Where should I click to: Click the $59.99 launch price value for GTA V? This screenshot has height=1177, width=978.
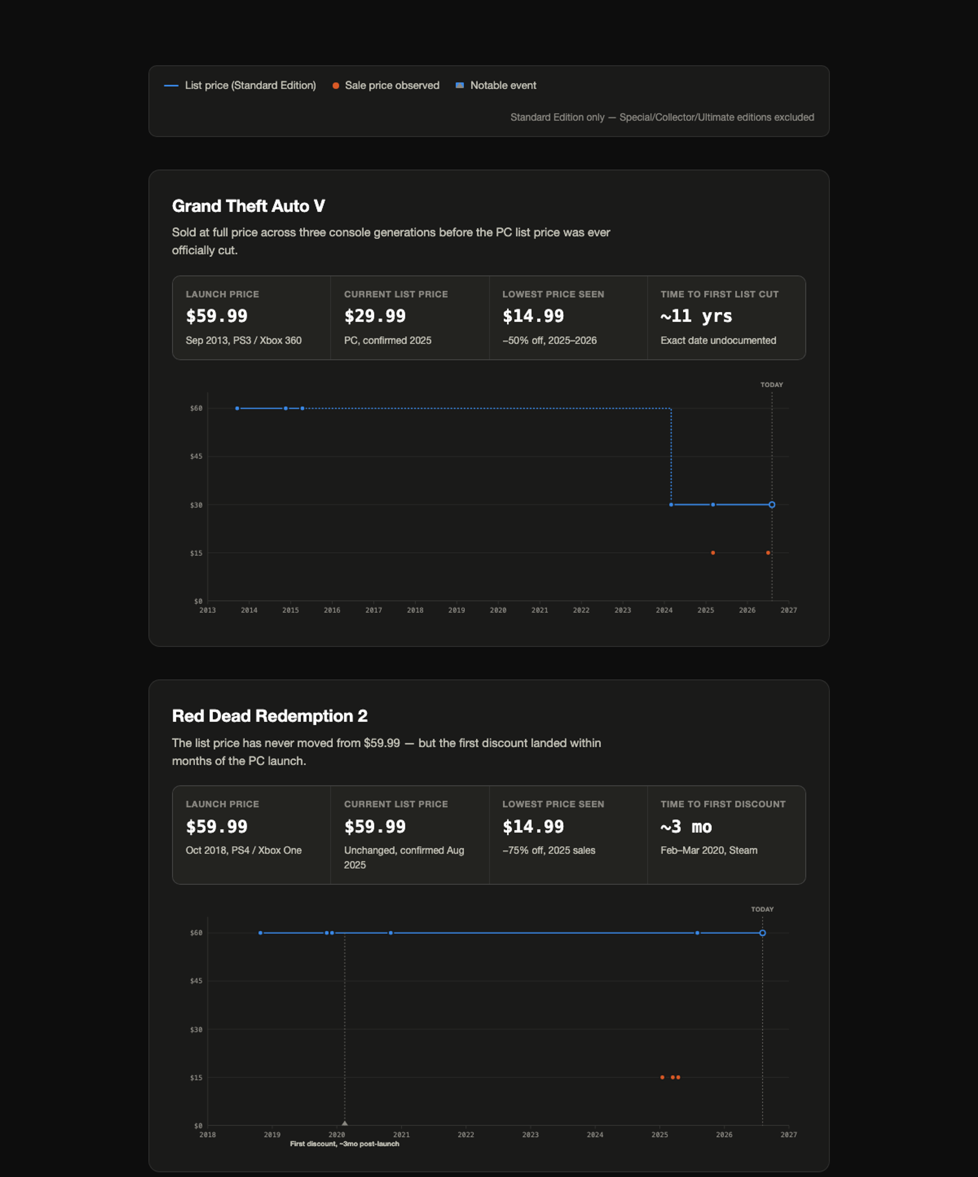click(216, 316)
